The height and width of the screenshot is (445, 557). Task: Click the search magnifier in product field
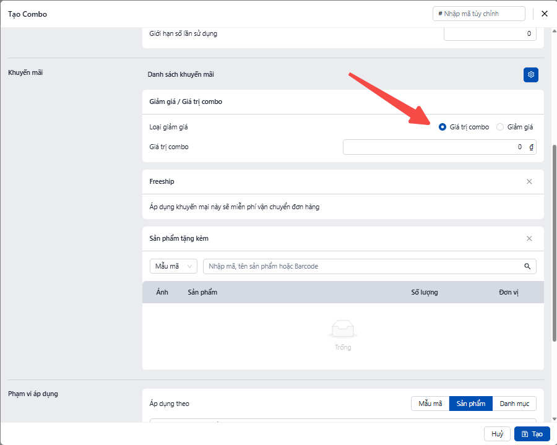click(x=527, y=266)
